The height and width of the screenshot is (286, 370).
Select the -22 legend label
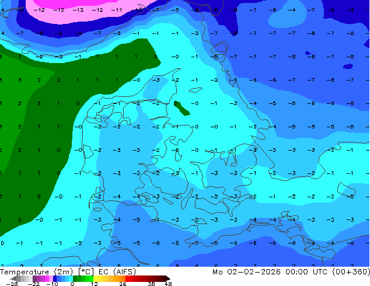[34, 284]
